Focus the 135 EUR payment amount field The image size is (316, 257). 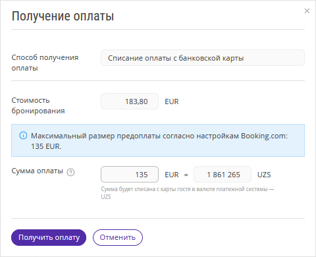[x=130, y=175]
